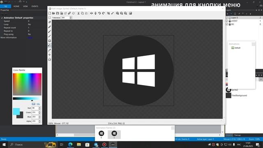Toggle visibility checkbox of Layer 0
Image resolution: width=263 pixels, height=148 pixels.
pyautogui.click(x=227, y=18)
